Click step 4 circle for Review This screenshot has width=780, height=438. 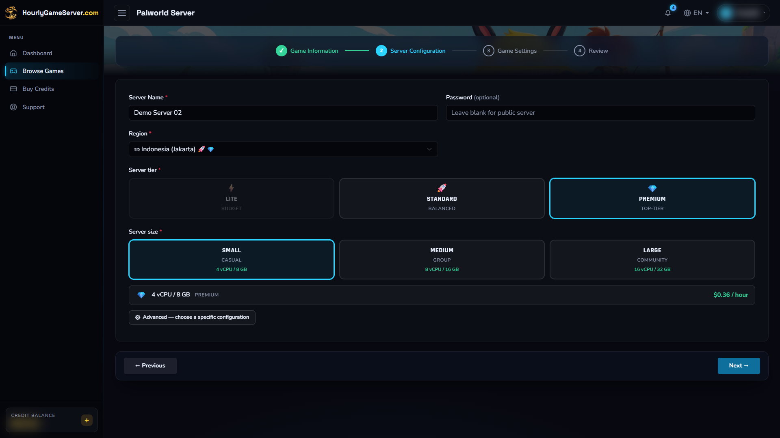[x=579, y=51]
